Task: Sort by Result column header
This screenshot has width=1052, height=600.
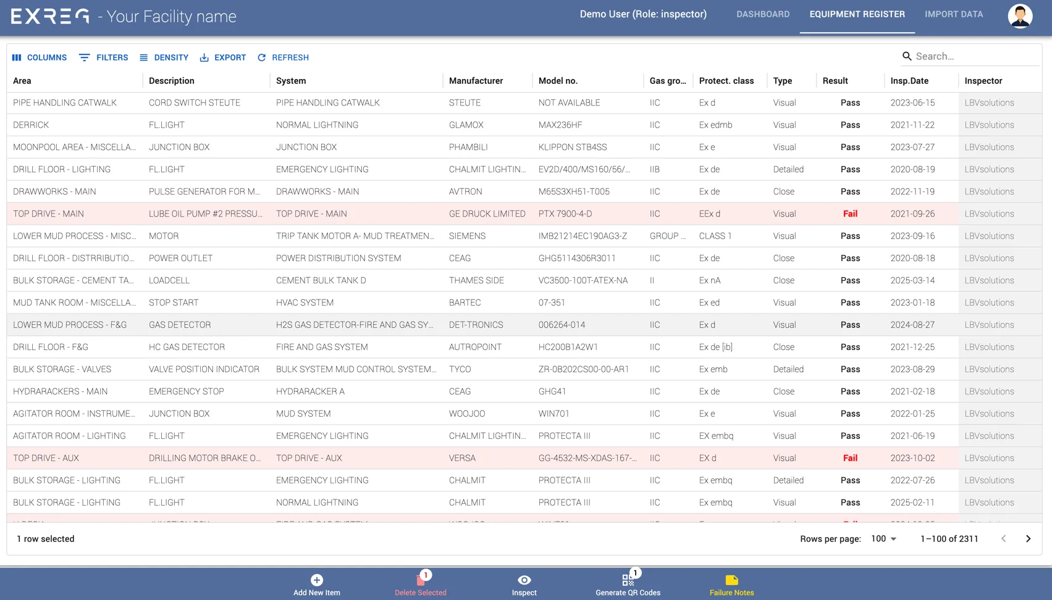Action: click(x=835, y=81)
